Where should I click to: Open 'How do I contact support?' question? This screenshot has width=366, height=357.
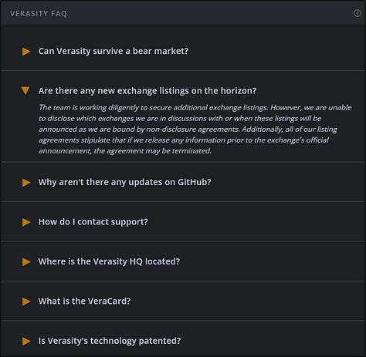pyautogui.click(x=93, y=222)
